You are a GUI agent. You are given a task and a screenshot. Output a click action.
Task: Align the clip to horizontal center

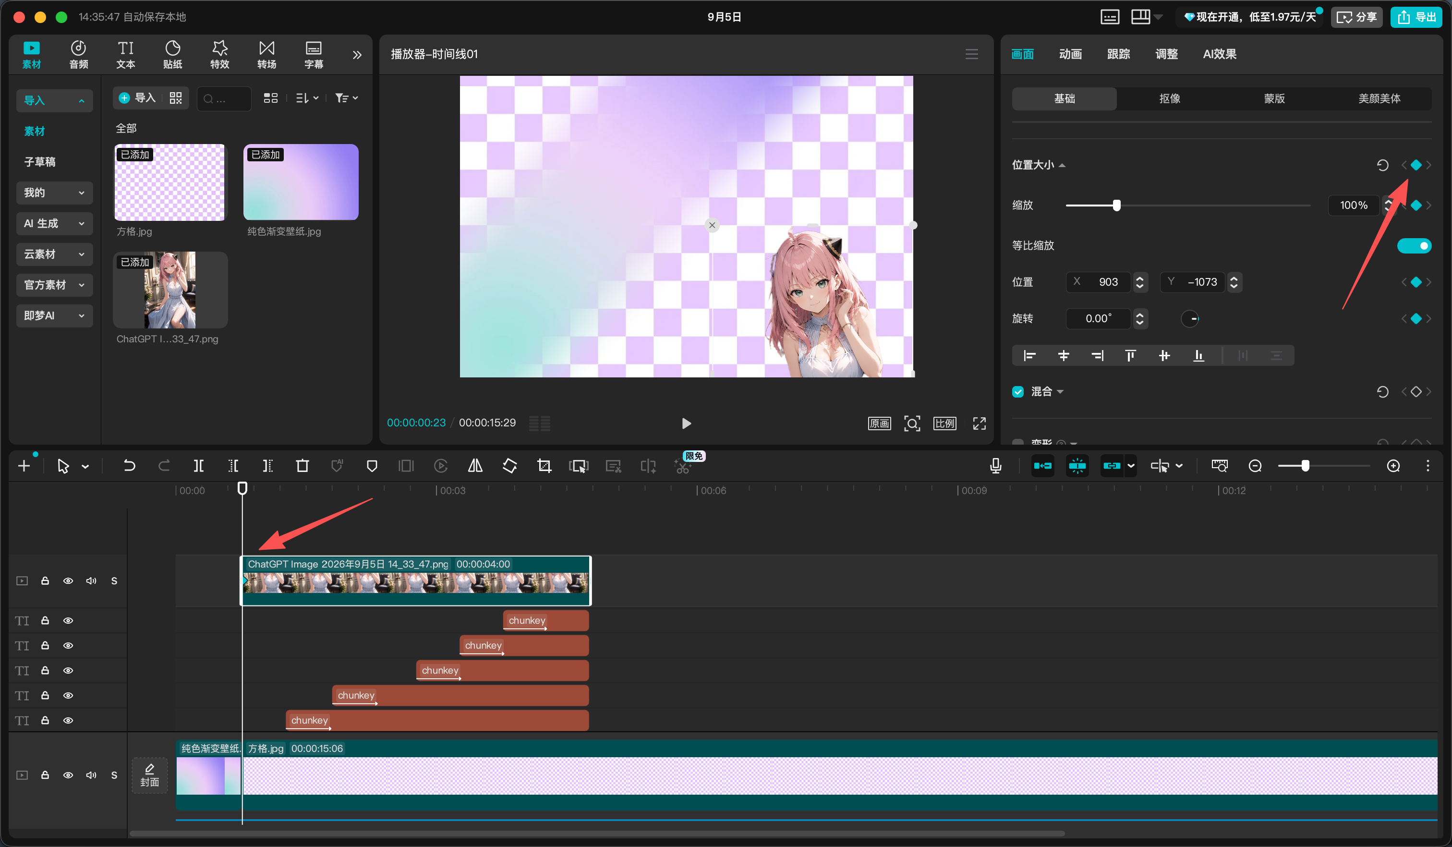click(x=1064, y=355)
